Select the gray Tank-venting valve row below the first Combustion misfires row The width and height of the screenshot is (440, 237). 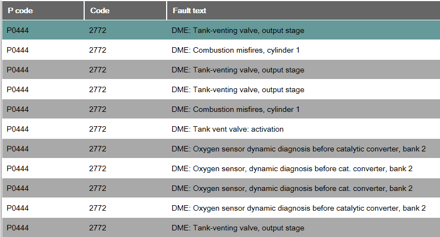(x=221, y=70)
